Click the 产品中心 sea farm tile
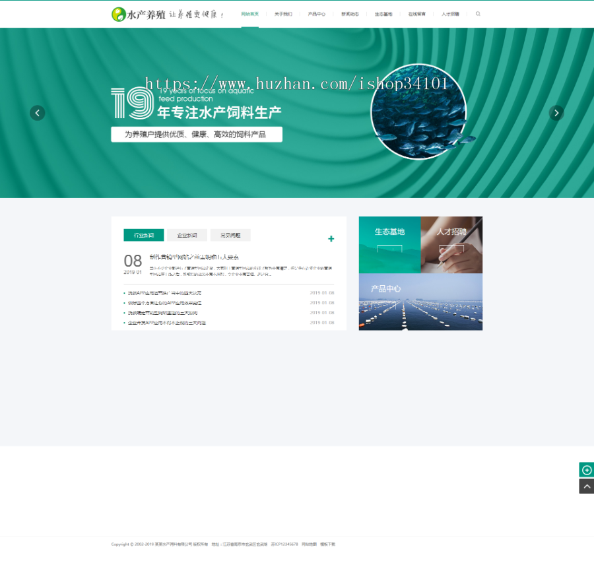594x561 pixels. [420, 302]
